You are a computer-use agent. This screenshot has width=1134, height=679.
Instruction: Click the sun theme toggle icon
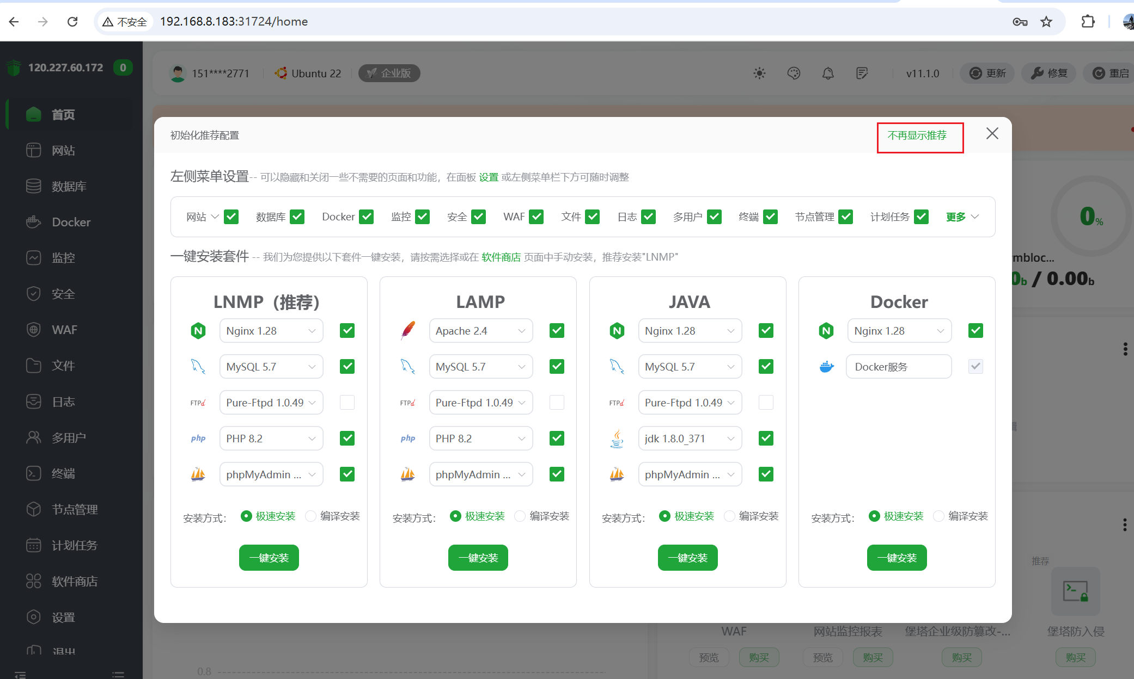pyautogui.click(x=759, y=73)
